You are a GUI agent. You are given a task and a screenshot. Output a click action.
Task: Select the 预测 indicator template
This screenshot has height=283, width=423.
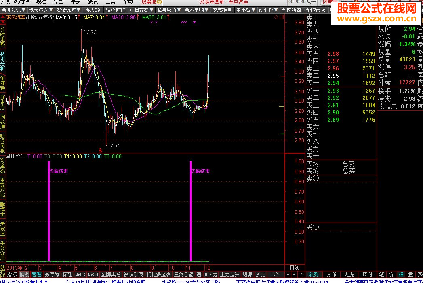[x=260, y=275]
